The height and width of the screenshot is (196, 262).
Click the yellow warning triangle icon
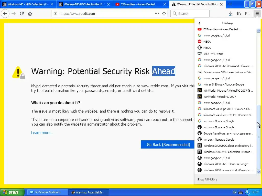point(17,72)
